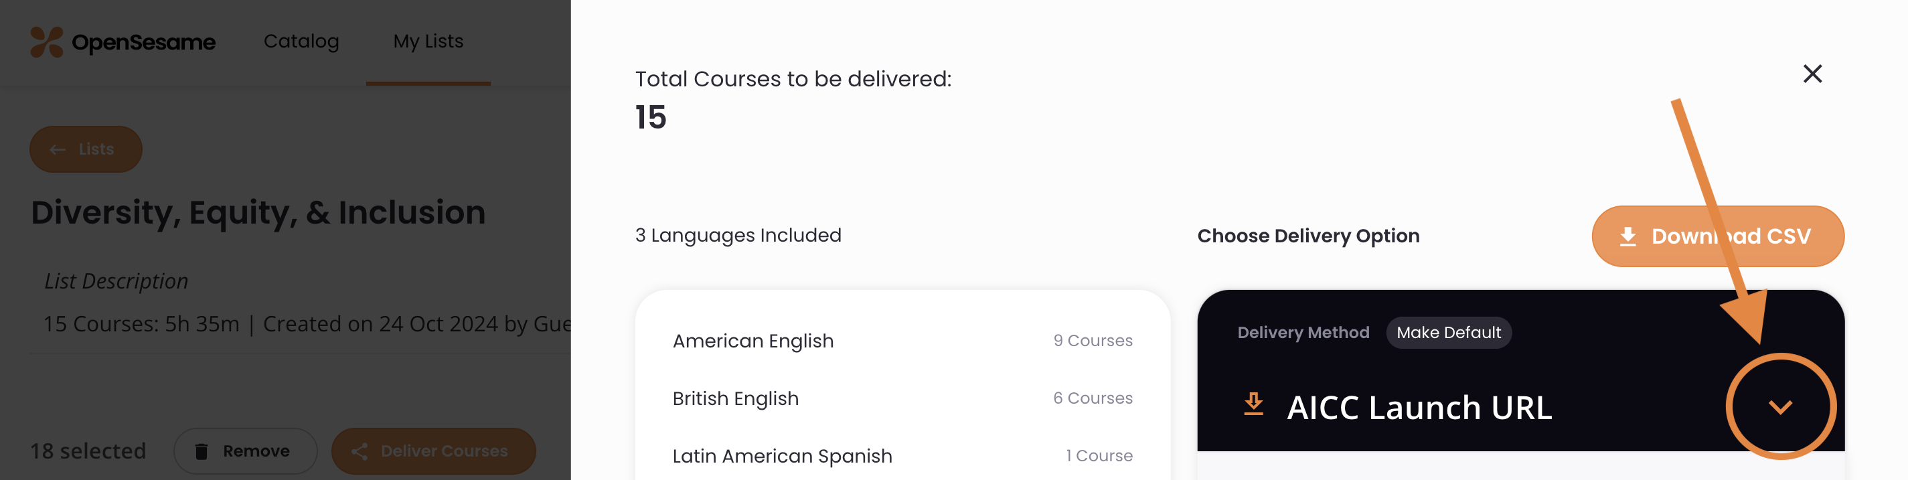This screenshot has width=1908, height=480.
Task: Click the Choose Delivery Option heading
Action: click(1308, 236)
